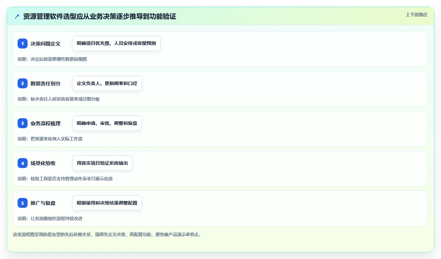Click the step 3 number badge
441x259 pixels.
click(x=23, y=123)
